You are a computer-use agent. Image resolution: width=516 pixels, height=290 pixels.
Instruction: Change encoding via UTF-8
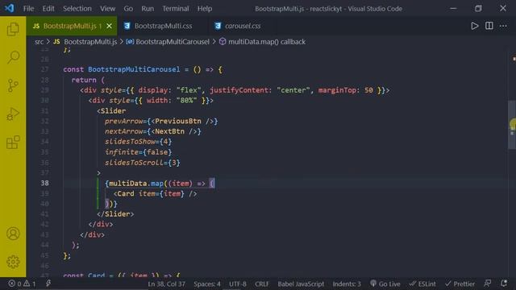pos(238,284)
